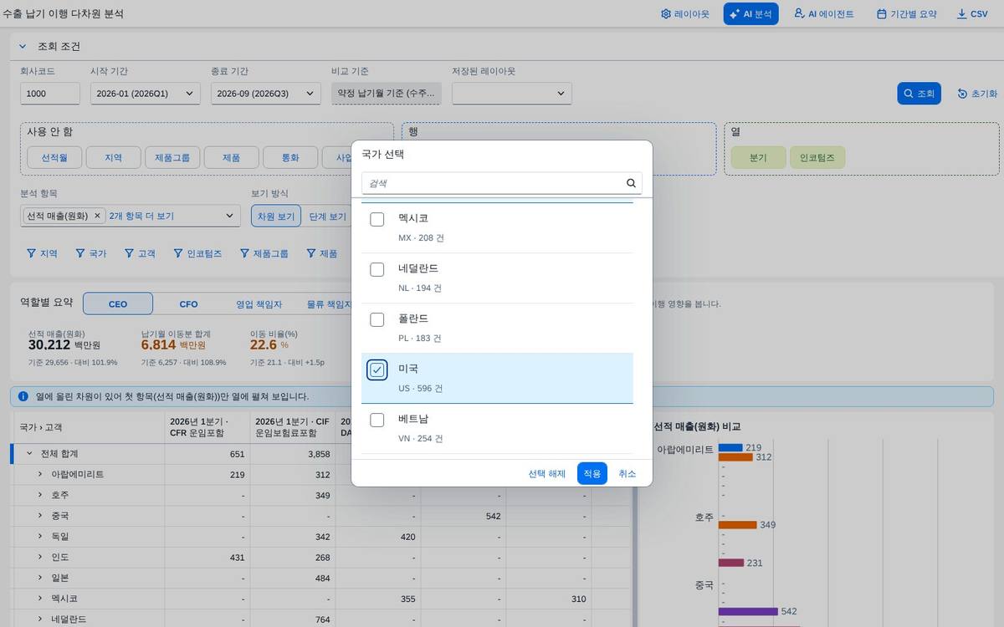Open 기간별 요약 calendar icon
The height and width of the screenshot is (627, 1004).
click(x=882, y=14)
